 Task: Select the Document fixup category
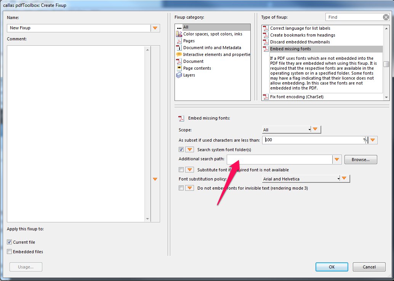coord(213,61)
